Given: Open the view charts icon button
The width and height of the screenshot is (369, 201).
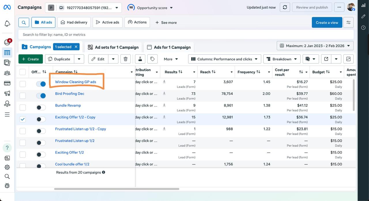Looking at the screenshot, I should pos(349,59).
